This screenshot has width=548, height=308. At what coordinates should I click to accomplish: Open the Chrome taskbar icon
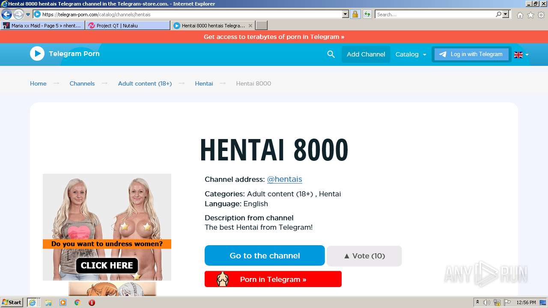click(77, 302)
